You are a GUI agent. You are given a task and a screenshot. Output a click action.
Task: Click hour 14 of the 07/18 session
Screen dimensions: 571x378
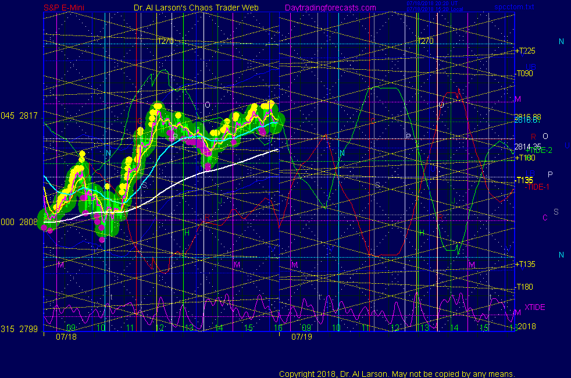pos(219,327)
